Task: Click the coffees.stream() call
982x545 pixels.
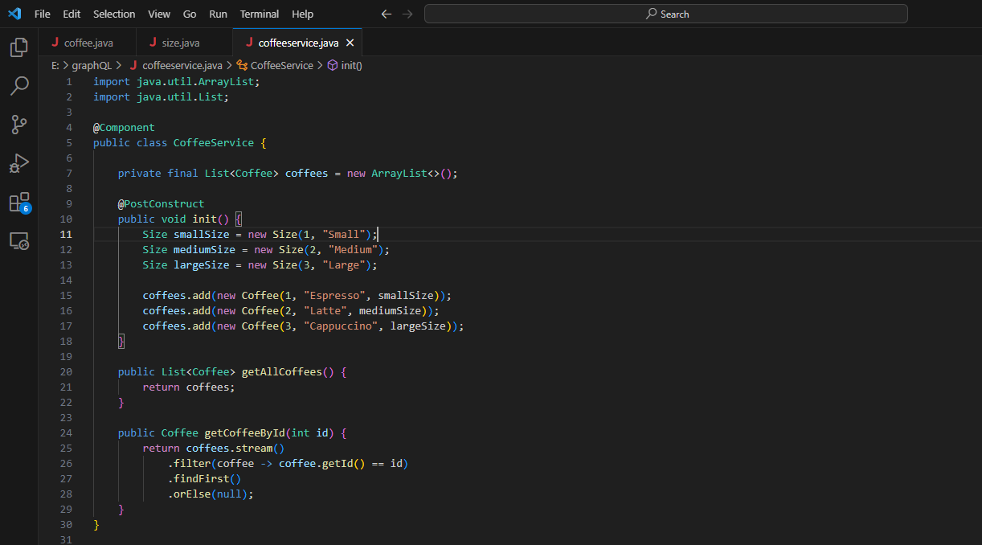Action: 235,449
